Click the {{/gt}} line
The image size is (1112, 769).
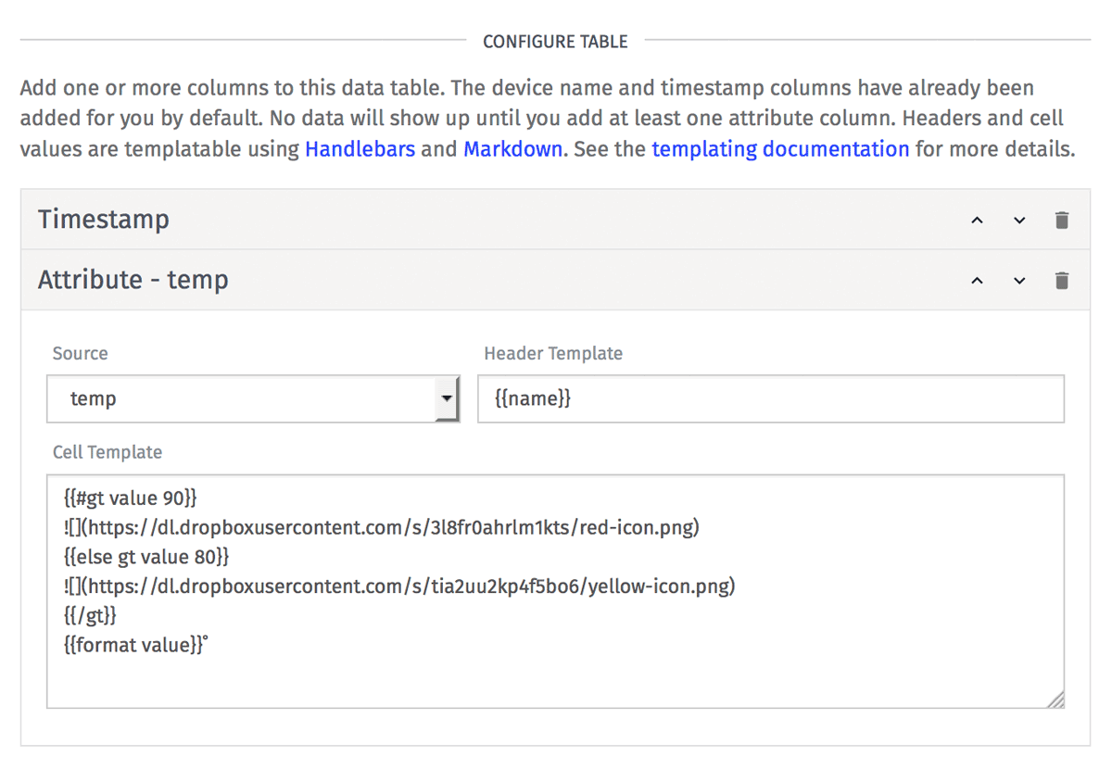[90, 616]
